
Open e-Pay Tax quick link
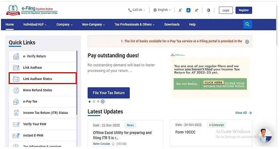coord(43,101)
